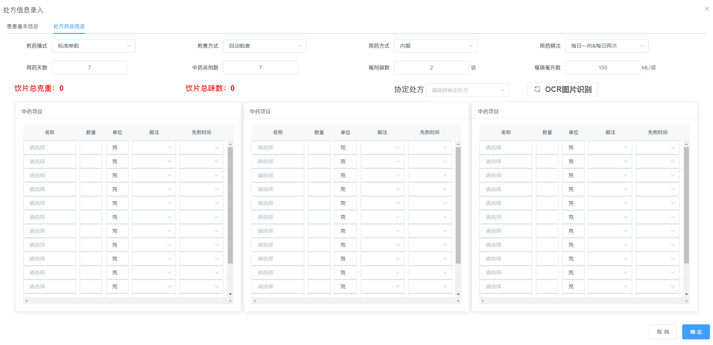Click the down scroll arrow in left 中药项目 table

pyautogui.click(x=231, y=294)
